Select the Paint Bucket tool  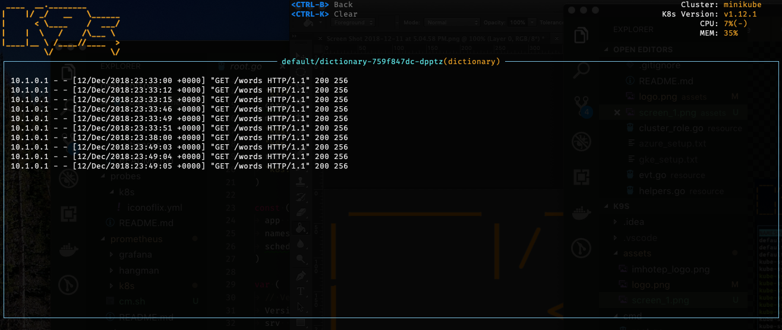(x=302, y=227)
